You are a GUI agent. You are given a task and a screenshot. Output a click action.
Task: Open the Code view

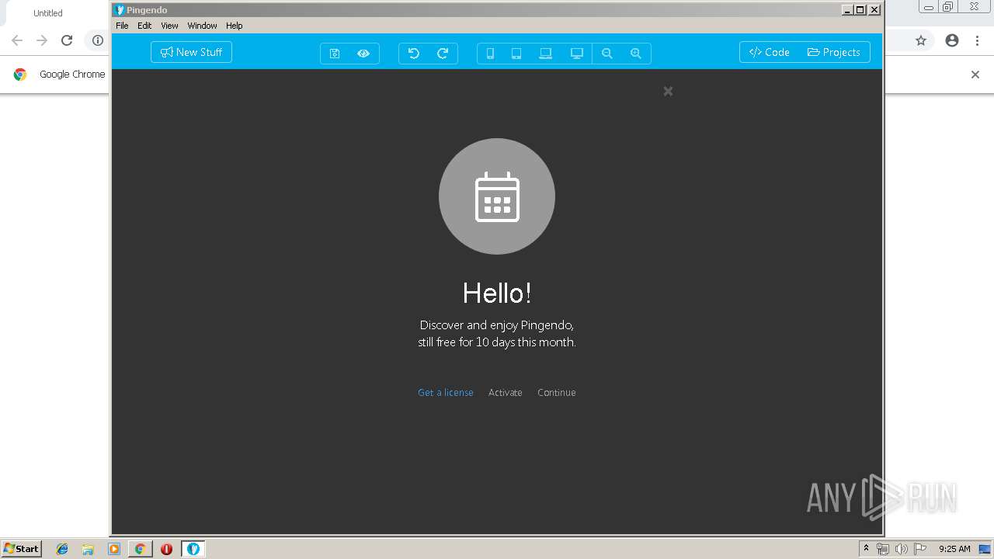click(770, 52)
